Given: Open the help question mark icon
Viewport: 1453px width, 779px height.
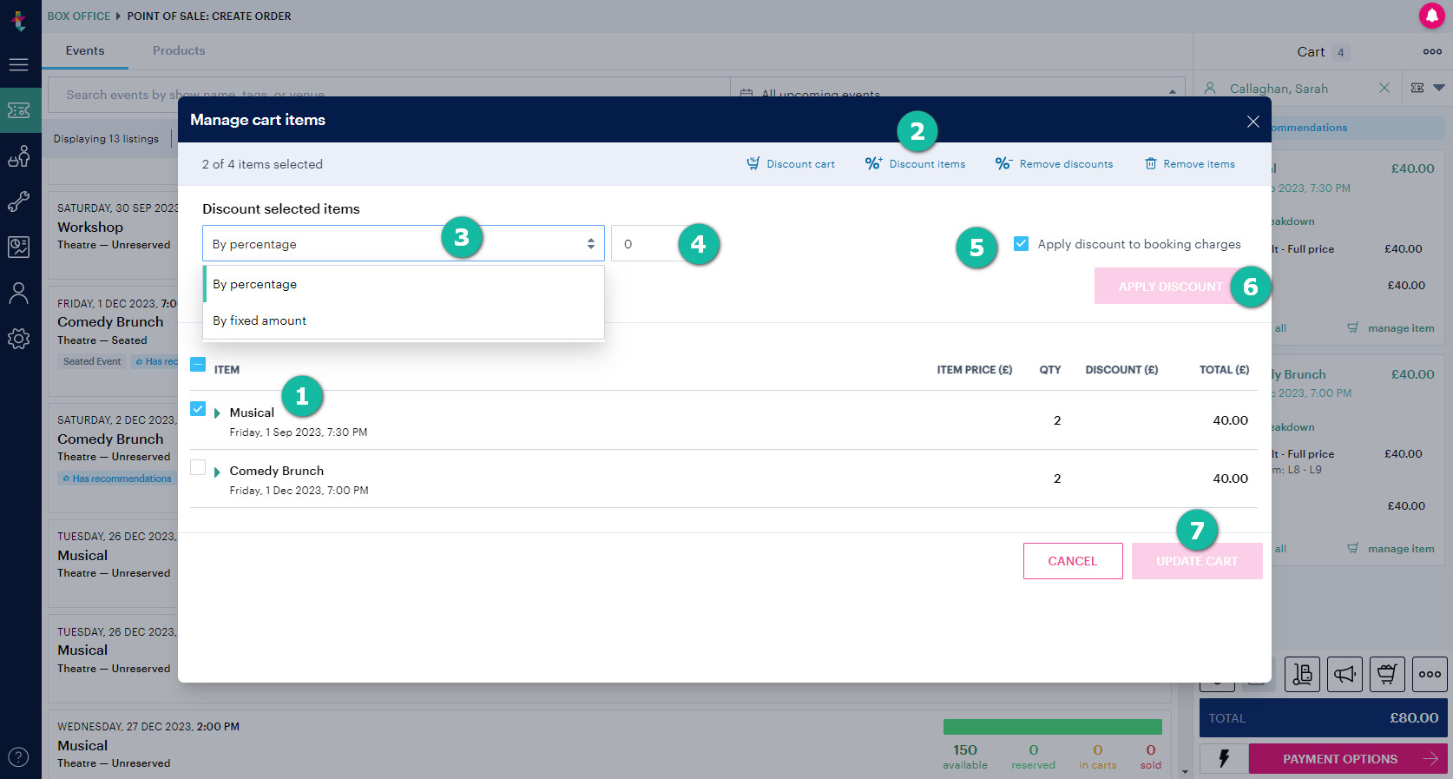Looking at the screenshot, I should click(18, 757).
